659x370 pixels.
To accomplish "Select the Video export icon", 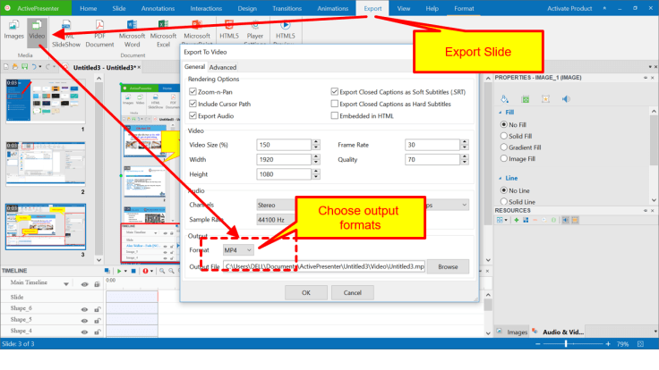I will pyautogui.click(x=37, y=25).
